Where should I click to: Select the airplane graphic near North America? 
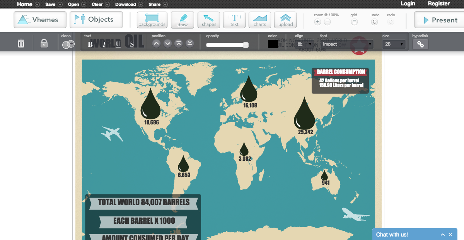click(x=112, y=133)
